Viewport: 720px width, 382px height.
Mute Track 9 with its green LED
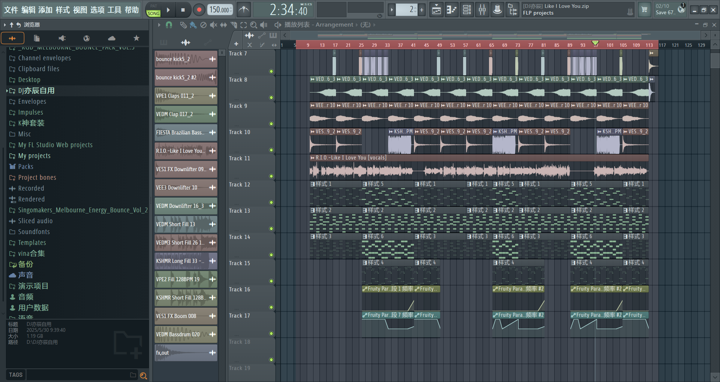pos(271,124)
